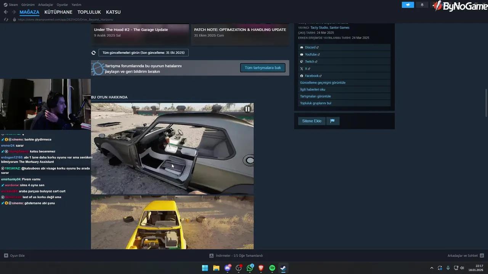Screen dimensions: 488x274
Task: Open the KATSU profile tab
Action: click(x=113, y=12)
